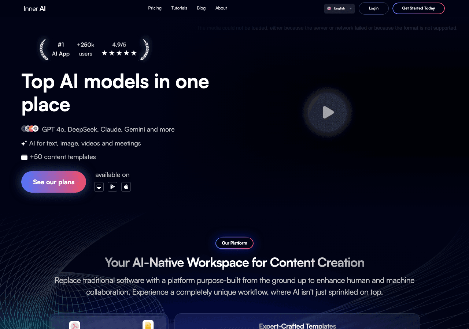Screen dimensions: 469x329
Task: Open the English language dropdown
Action: pos(339,8)
